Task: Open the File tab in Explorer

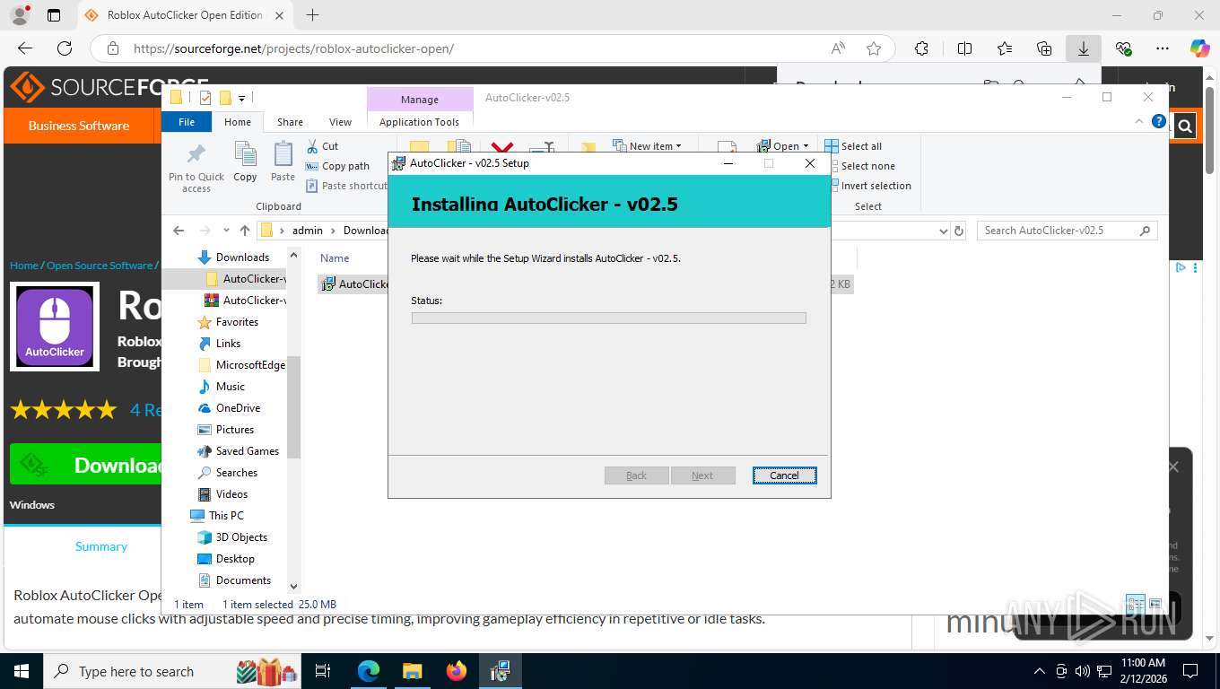Action: coord(187,122)
